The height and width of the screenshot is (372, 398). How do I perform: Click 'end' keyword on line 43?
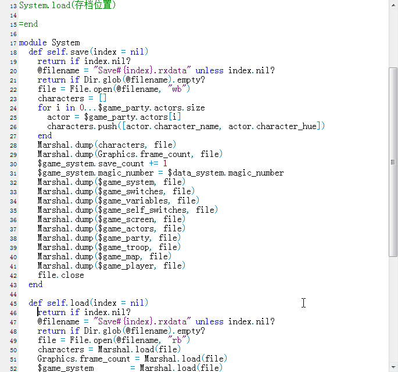[35, 285]
